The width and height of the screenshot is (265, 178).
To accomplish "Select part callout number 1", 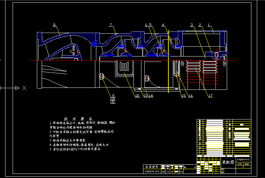I will coord(209,25).
